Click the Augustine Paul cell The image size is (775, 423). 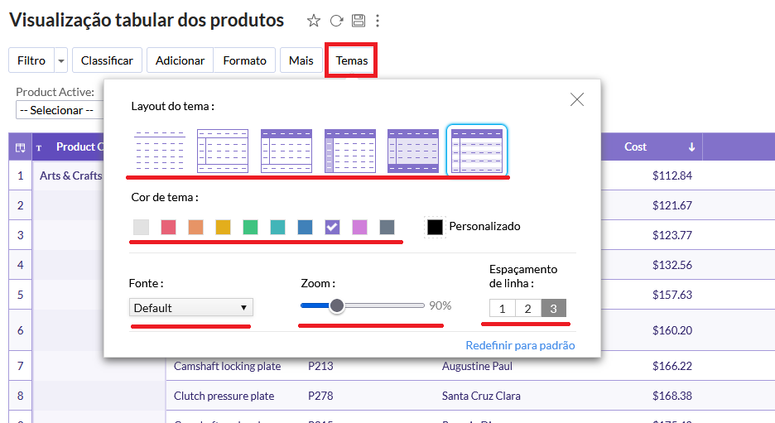point(477,366)
